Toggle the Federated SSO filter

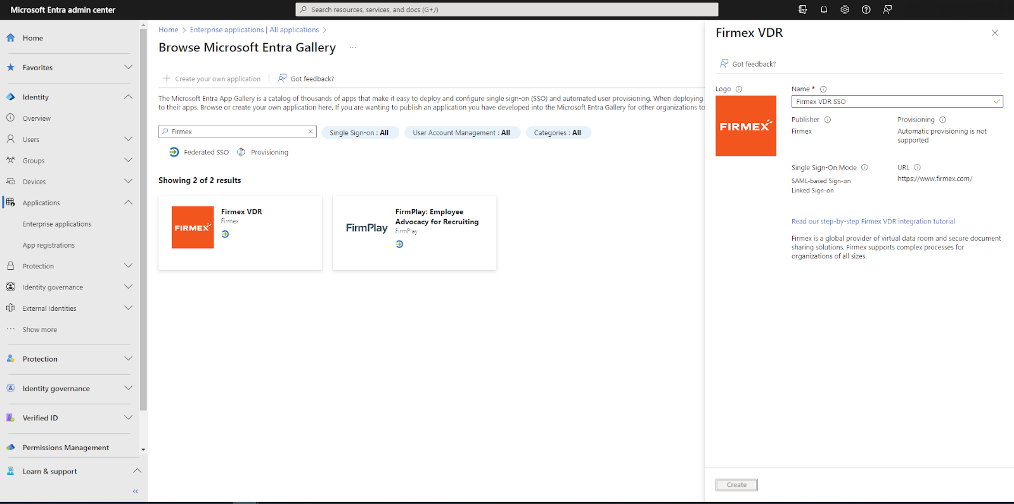tap(199, 152)
